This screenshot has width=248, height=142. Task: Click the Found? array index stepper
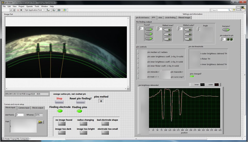(x=139, y=28)
